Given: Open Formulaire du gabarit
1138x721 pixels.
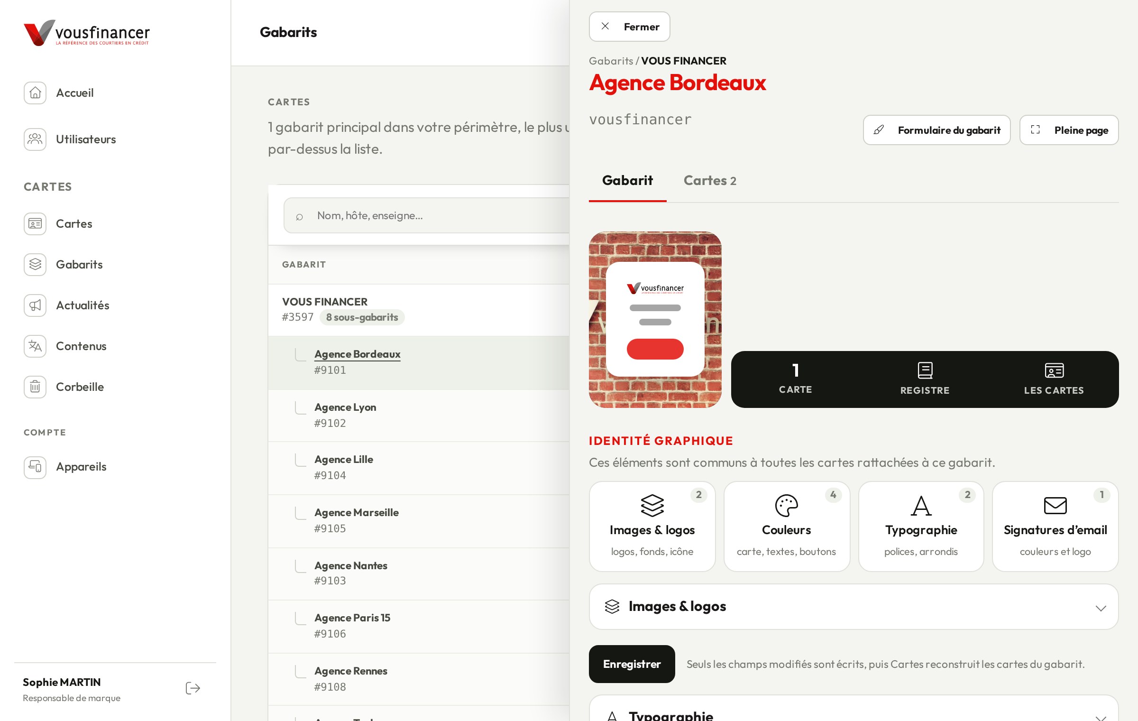Looking at the screenshot, I should coord(936,130).
